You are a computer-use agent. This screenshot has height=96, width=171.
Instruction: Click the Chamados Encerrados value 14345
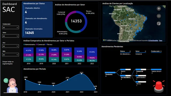[x=29, y=33]
